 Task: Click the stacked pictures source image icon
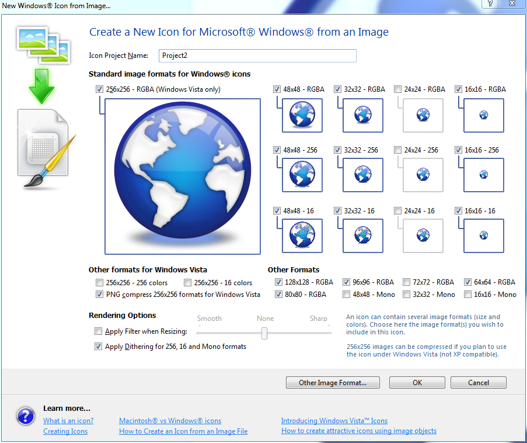pyautogui.click(x=43, y=45)
